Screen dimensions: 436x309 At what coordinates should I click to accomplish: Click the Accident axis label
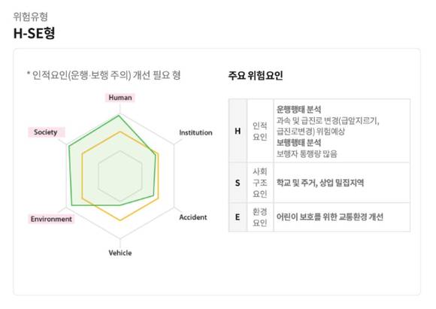point(193,217)
